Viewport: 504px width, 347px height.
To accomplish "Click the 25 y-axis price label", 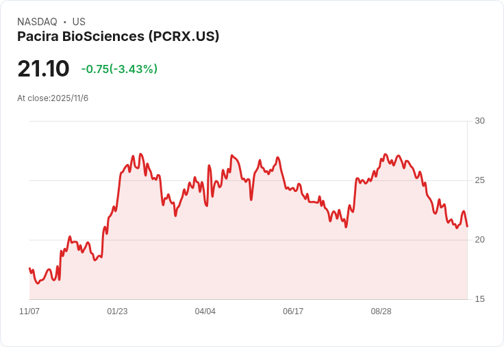I will [x=479, y=180].
